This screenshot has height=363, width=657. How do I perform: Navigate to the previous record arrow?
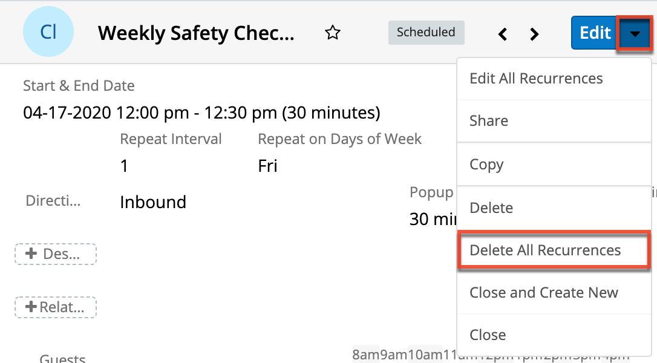502,34
